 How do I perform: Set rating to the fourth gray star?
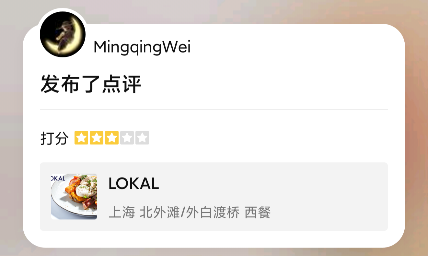(127, 138)
